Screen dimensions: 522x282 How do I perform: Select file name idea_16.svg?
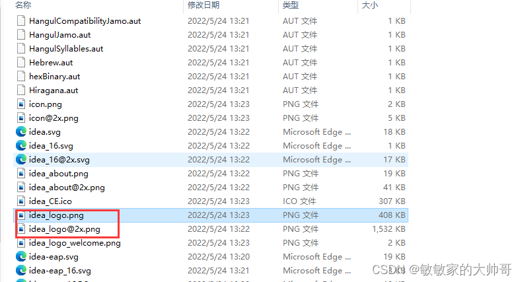point(51,146)
